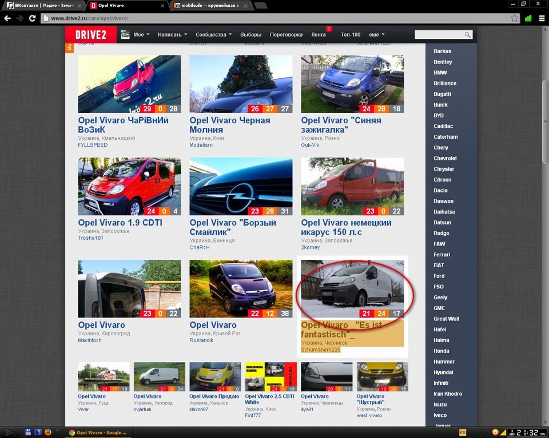Click the orange Ма side tab
The width and height of the screenshot is (549, 438).
[x=69, y=47]
